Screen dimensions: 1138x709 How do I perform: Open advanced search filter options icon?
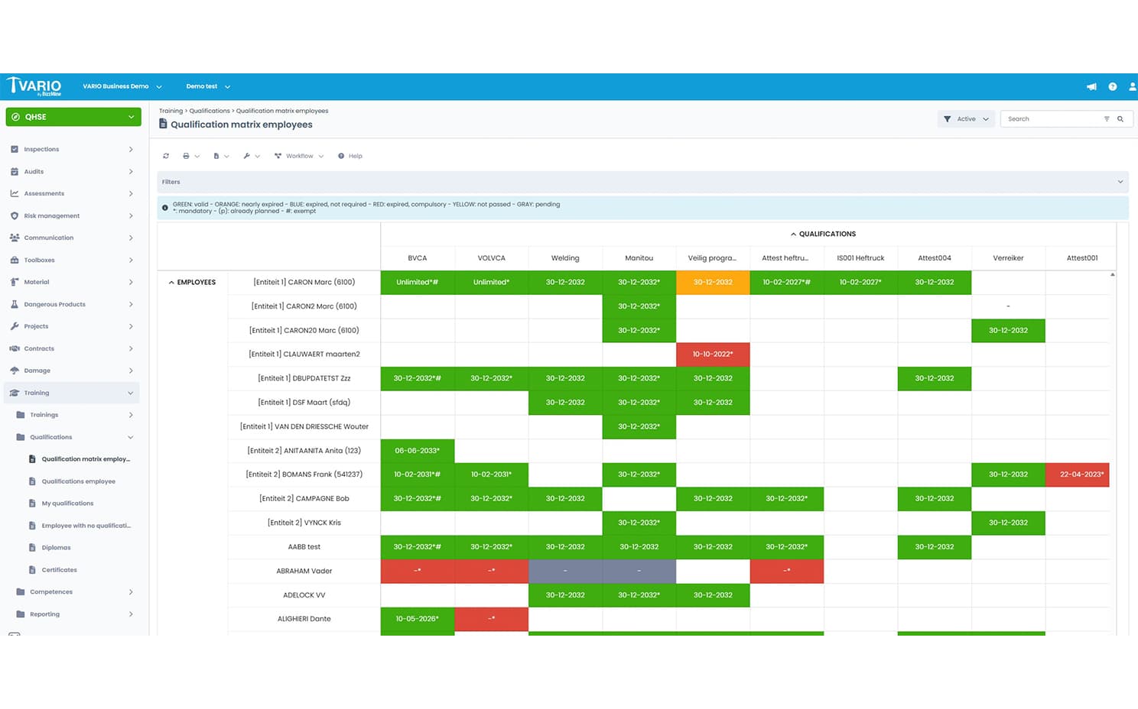tap(1107, 119)
